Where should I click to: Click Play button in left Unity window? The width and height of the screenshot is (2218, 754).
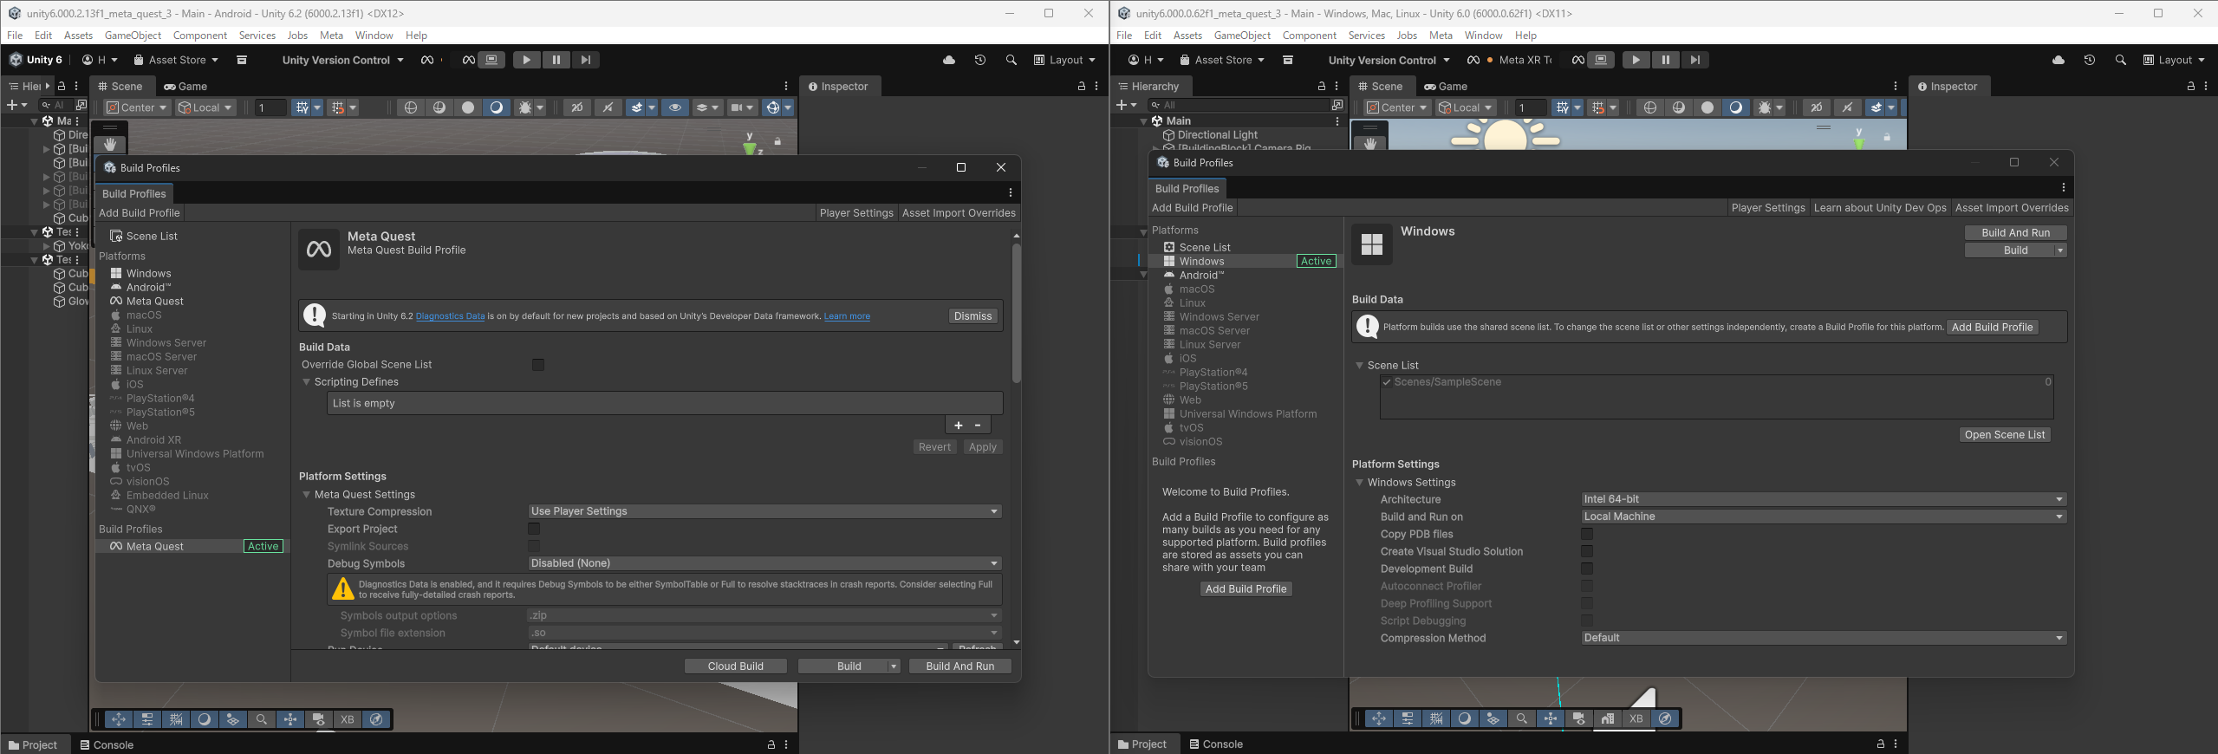coord(526,60)
